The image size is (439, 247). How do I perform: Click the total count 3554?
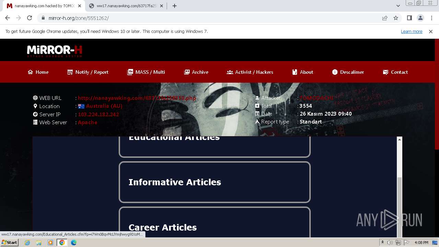306,106
